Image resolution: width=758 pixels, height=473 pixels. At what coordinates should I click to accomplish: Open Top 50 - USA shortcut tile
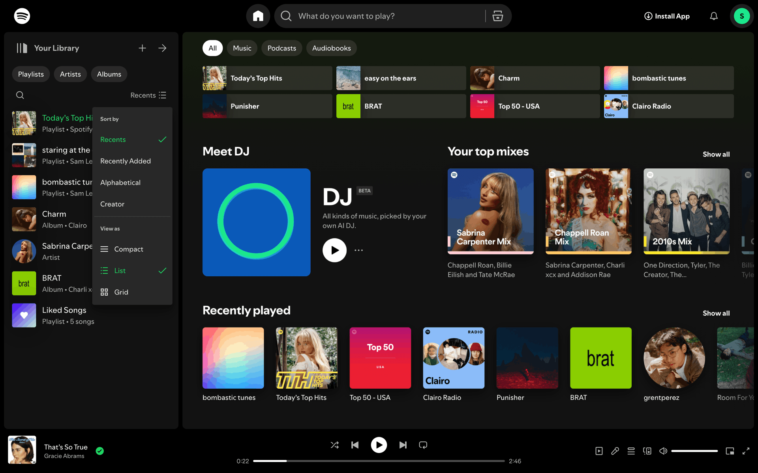click(535, 106)
